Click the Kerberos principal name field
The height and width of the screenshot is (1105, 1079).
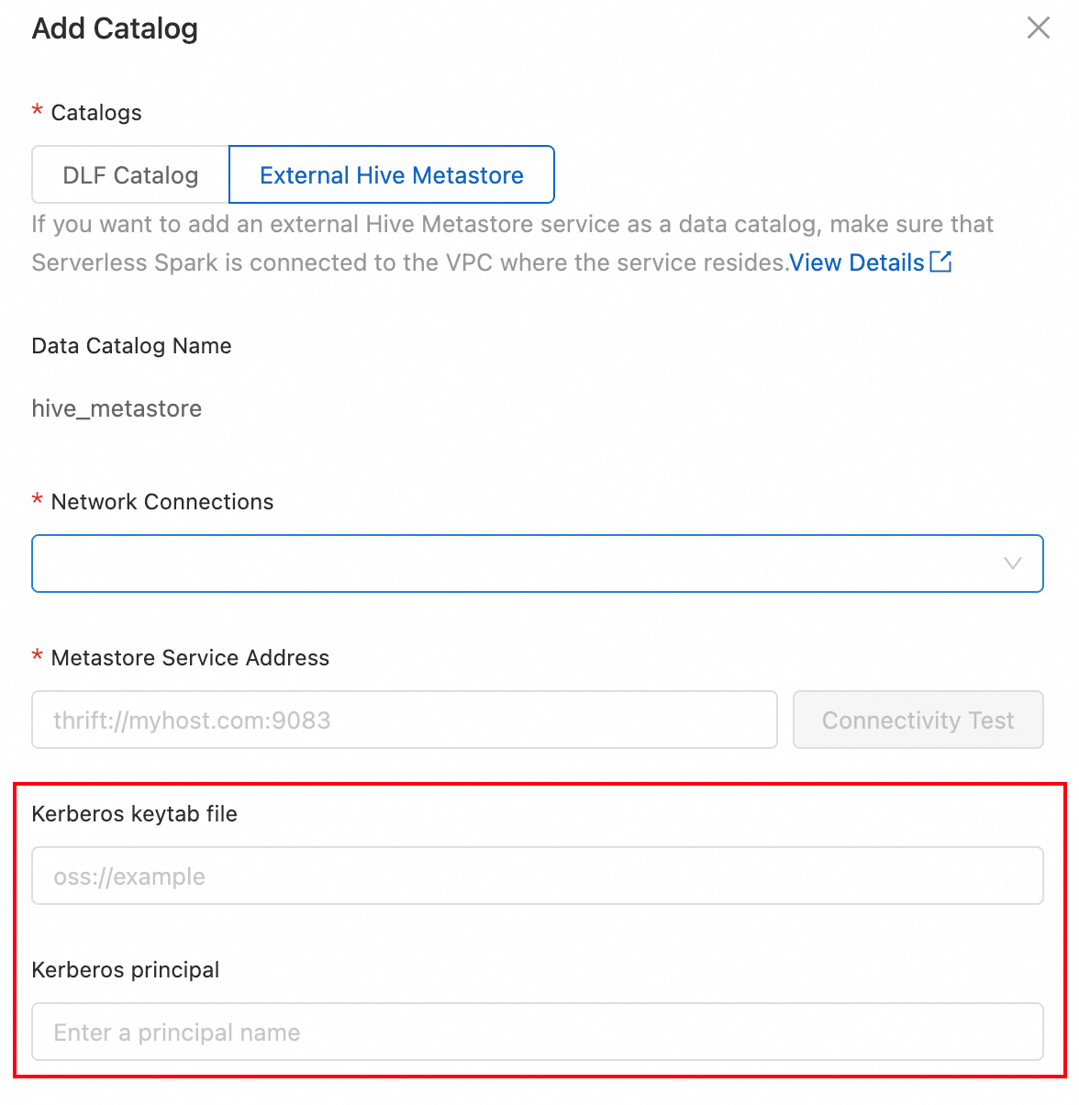coord(537,1032)
